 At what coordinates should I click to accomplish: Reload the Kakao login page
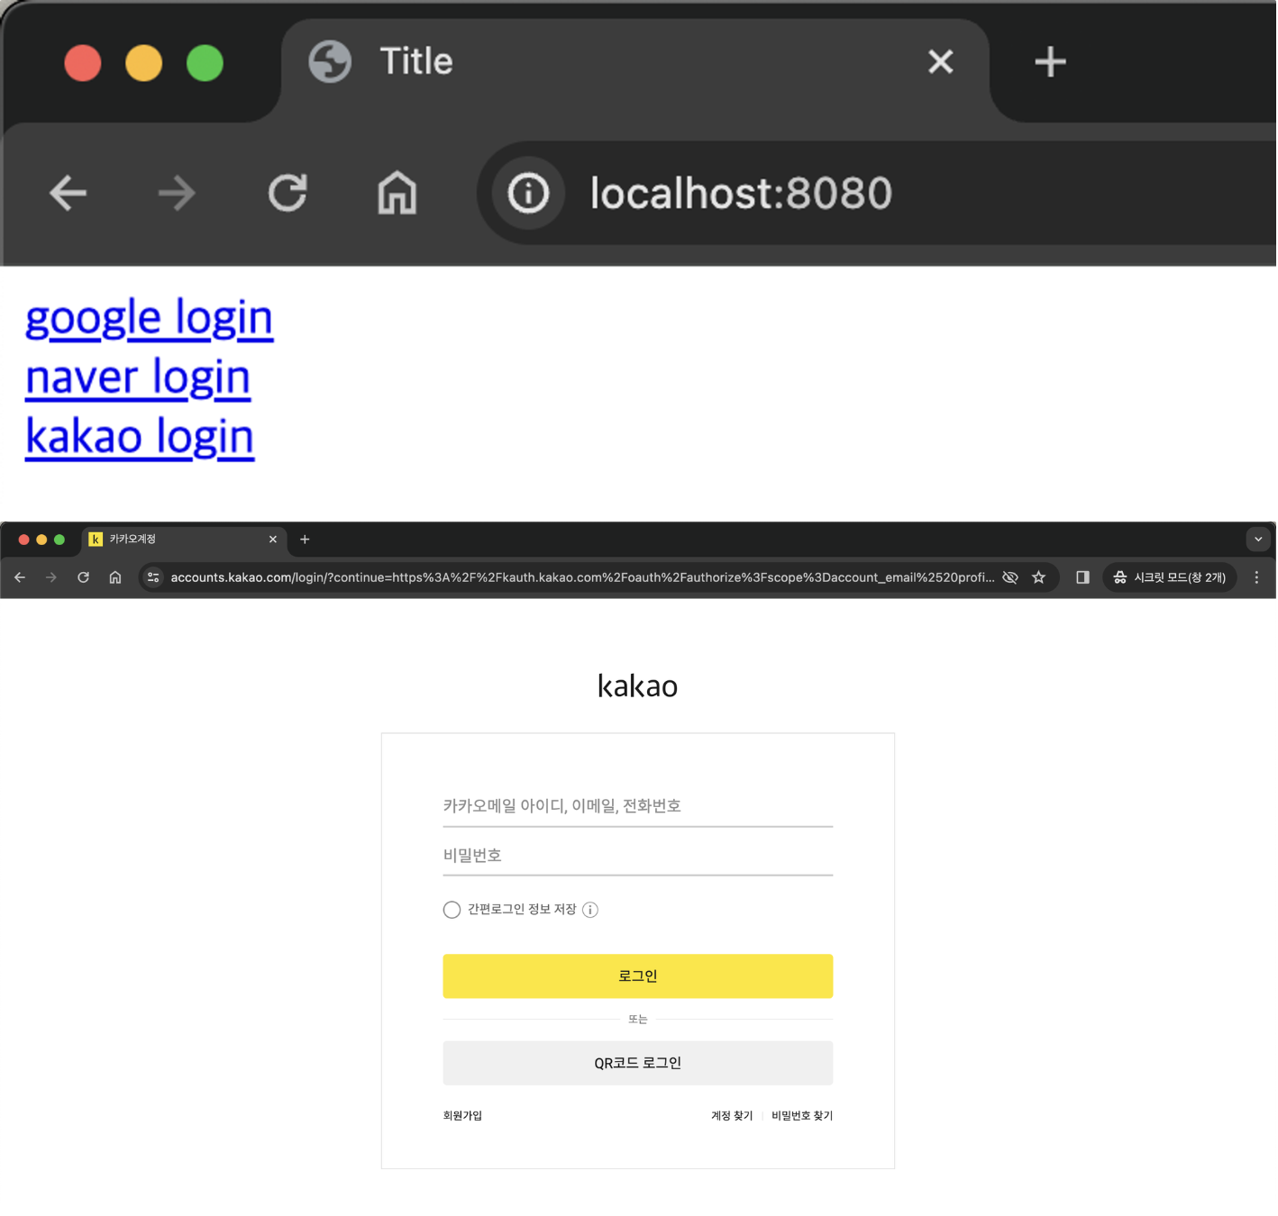point(83,577)
